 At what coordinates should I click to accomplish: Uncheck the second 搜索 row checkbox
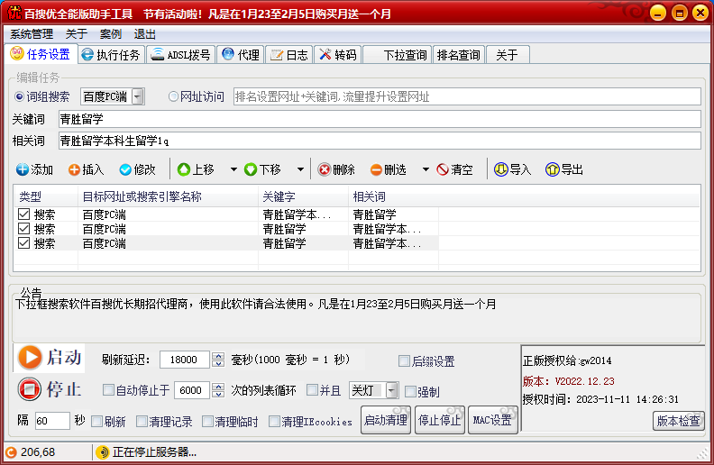coord(24,228)
